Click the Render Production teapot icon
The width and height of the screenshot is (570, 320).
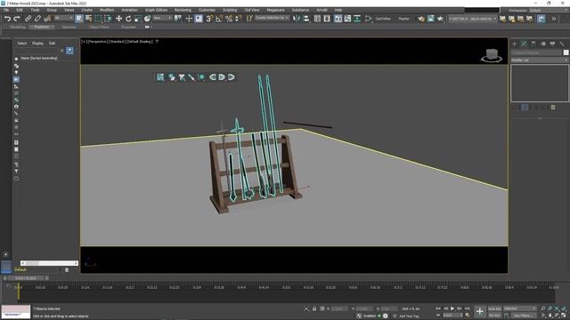pos(440,19)
